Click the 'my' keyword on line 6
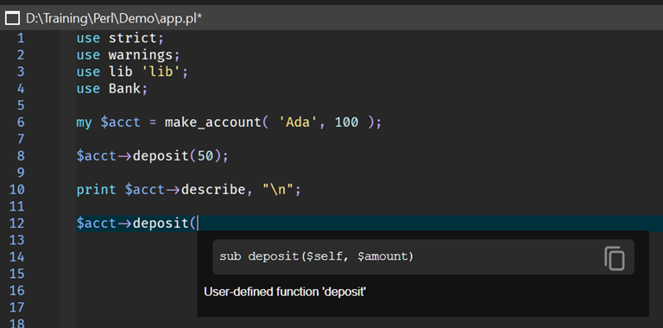663x328 pixels. point(84,123)
